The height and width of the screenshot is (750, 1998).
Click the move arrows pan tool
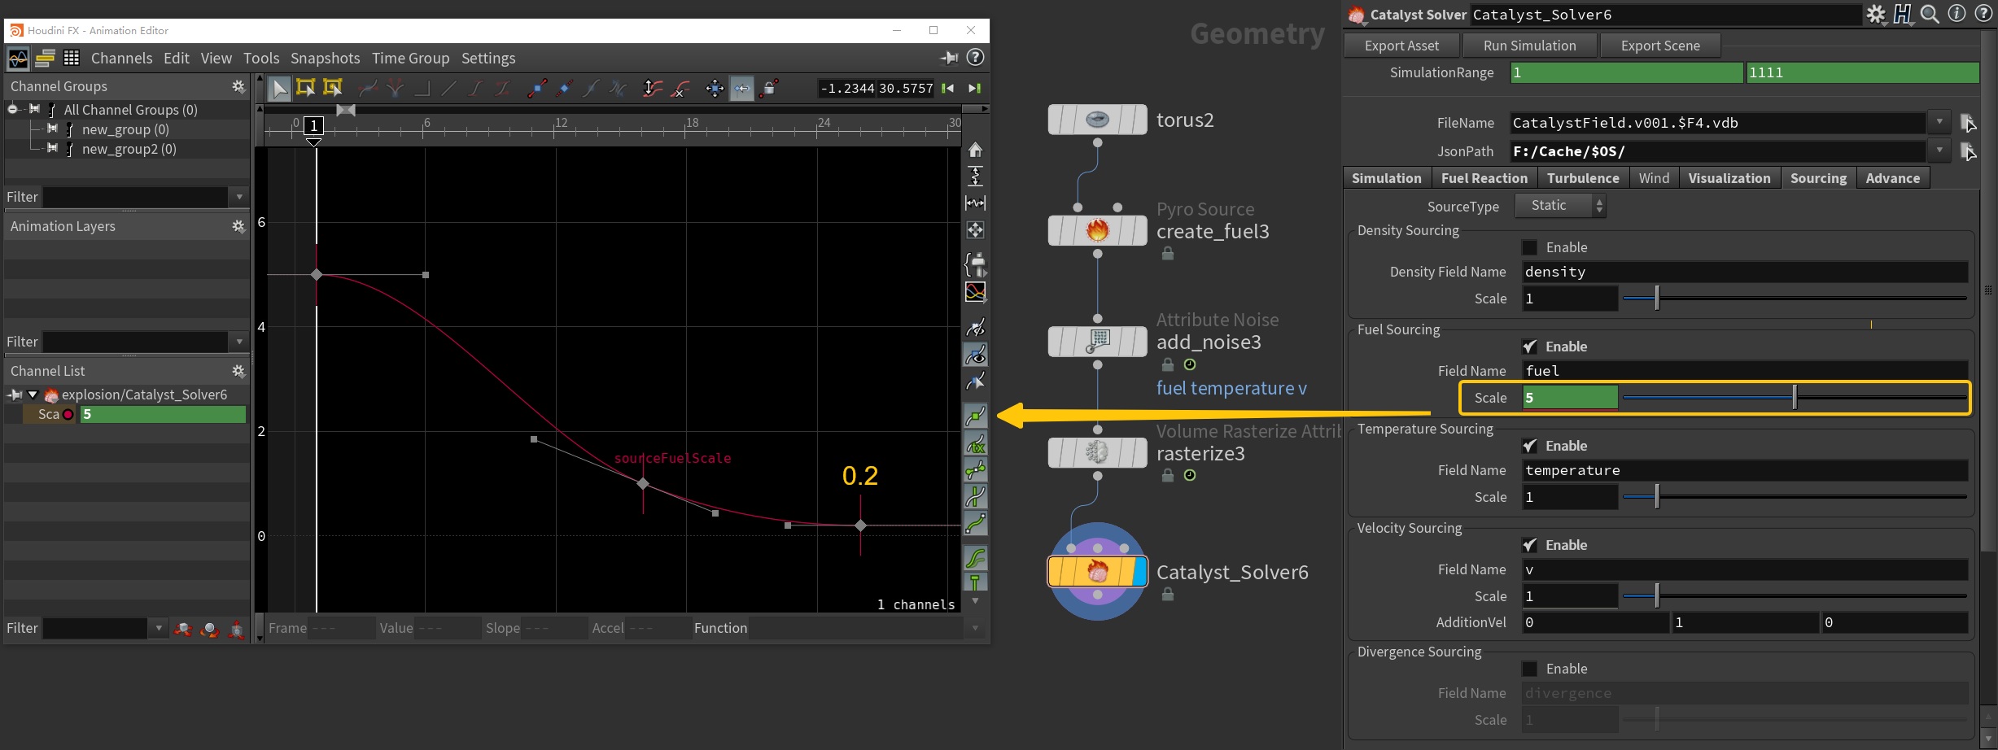tap(715, 88)
